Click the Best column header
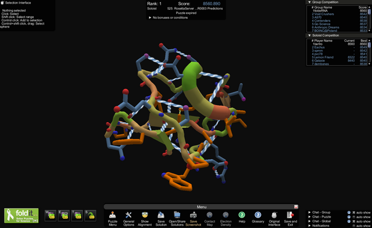Screen dimensions: 372x228 click(x=364, y=41)
